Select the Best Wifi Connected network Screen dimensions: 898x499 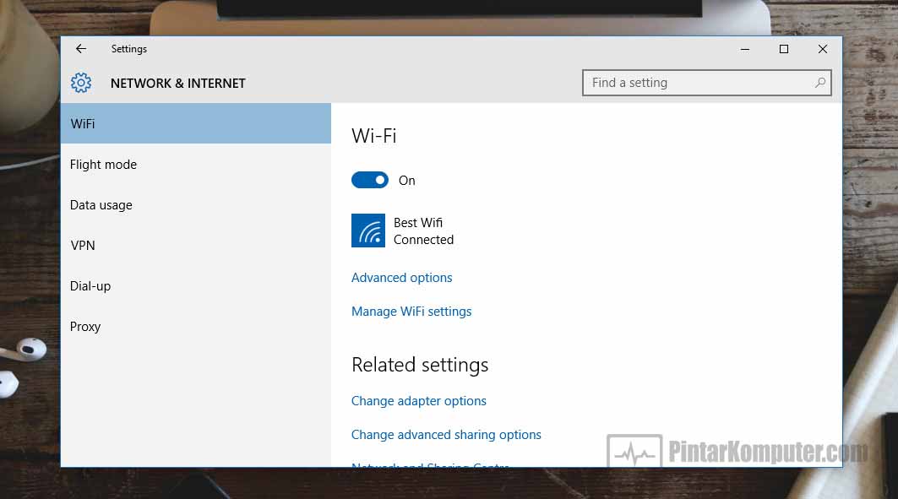pos(403,231)
